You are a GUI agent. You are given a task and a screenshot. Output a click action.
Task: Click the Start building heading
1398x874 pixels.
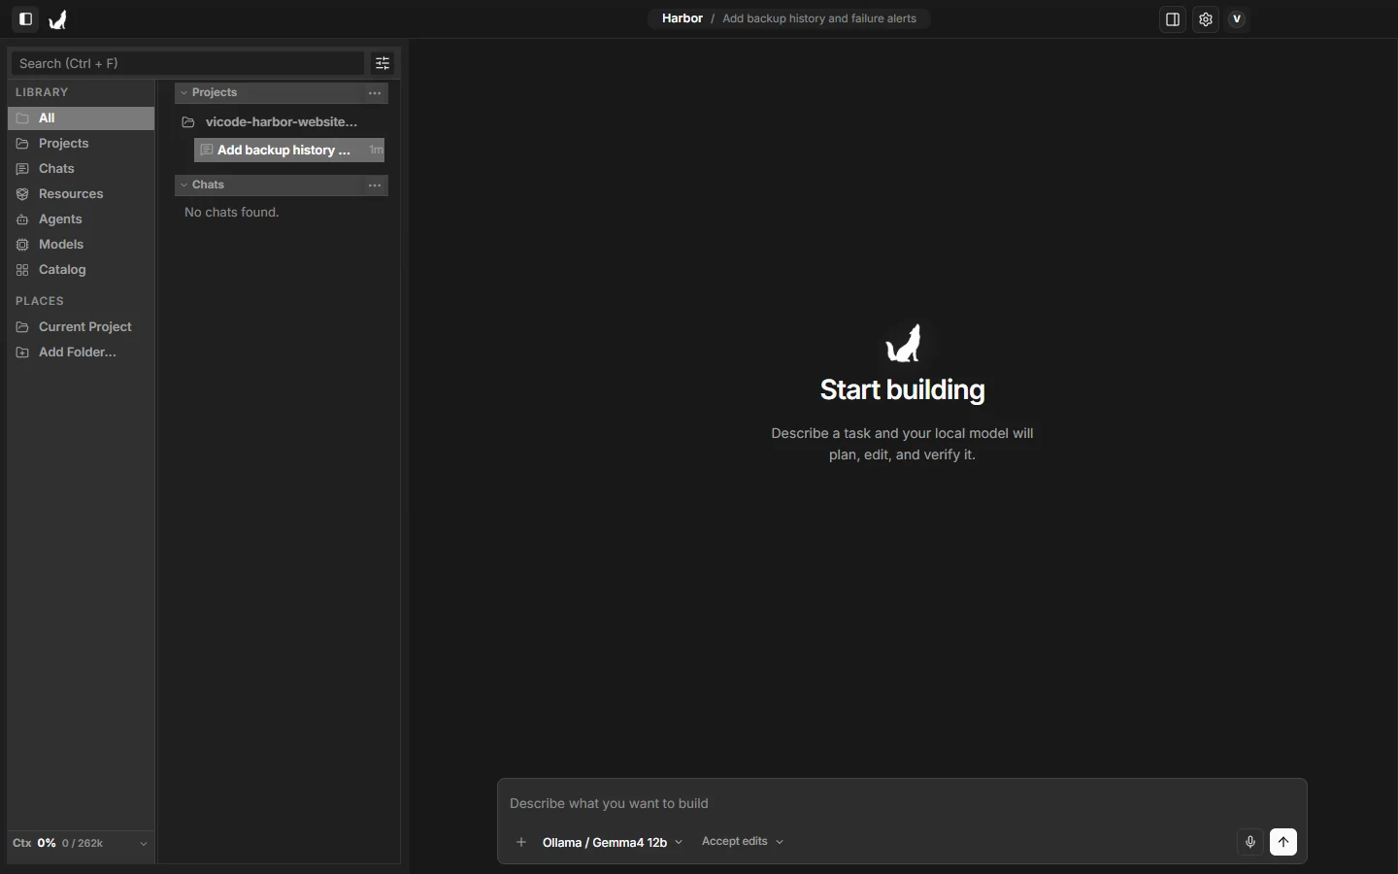tap(903, 390)
